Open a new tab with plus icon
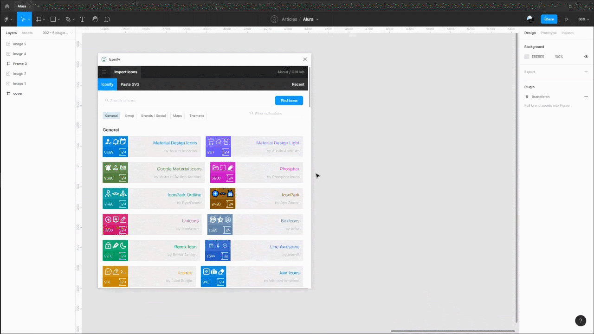594x334 pixels. 39,6
